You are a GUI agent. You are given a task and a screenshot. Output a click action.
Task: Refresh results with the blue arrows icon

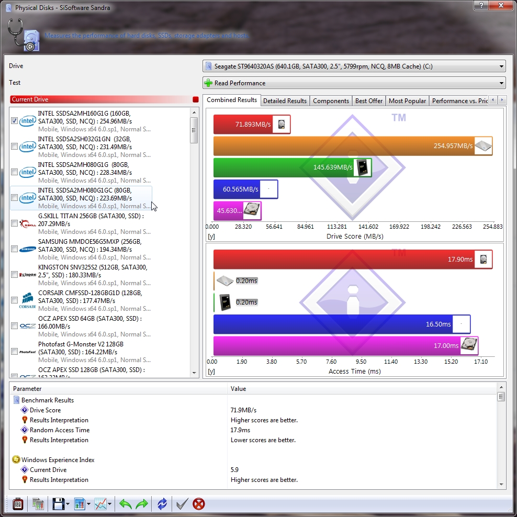[x=162, y=504]
